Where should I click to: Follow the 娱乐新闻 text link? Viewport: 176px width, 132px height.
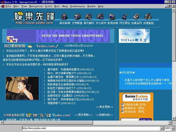pyautogui.click(x=65, y=23)
